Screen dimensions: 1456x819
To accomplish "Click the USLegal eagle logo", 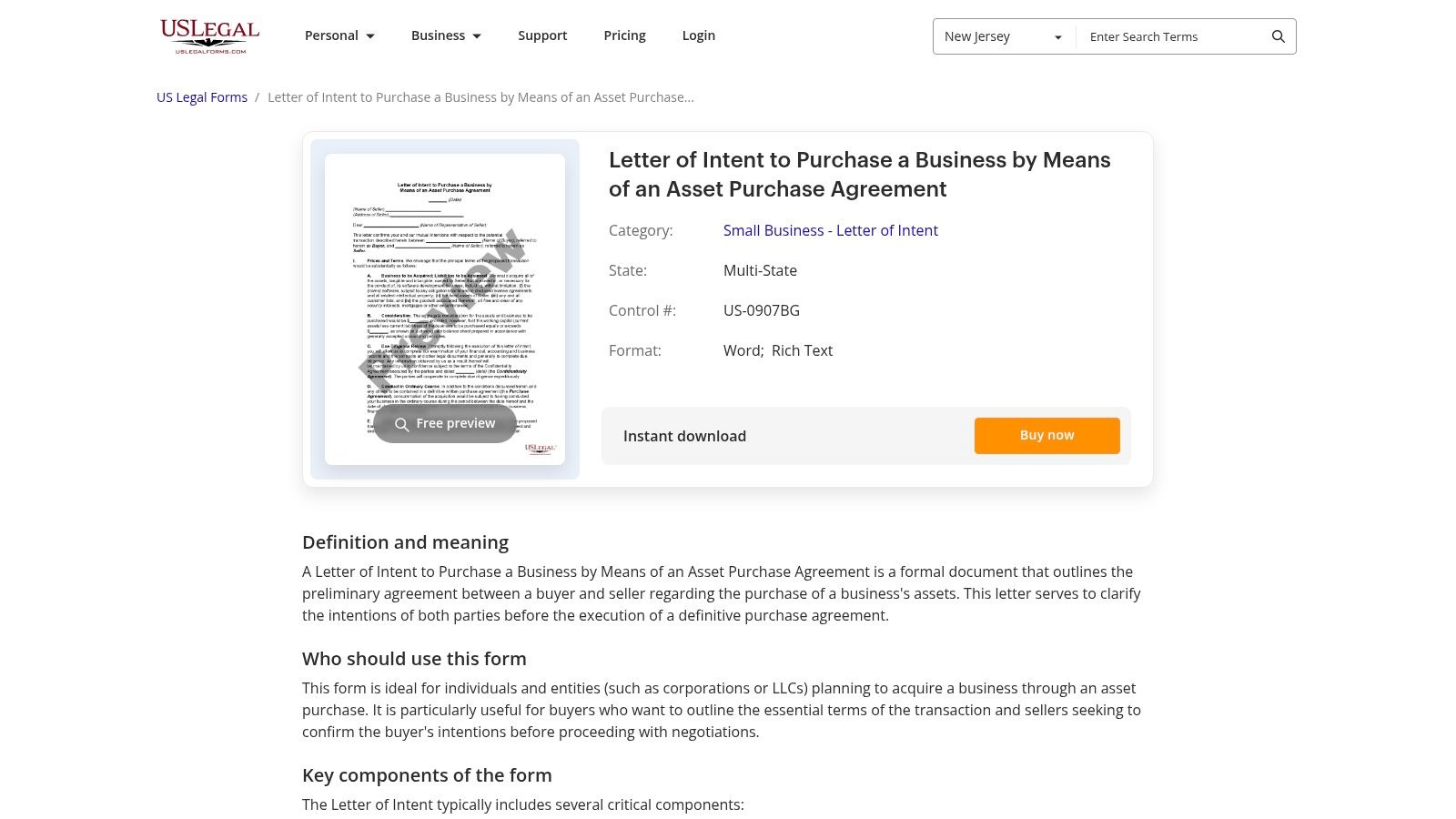I will [208, 35].
